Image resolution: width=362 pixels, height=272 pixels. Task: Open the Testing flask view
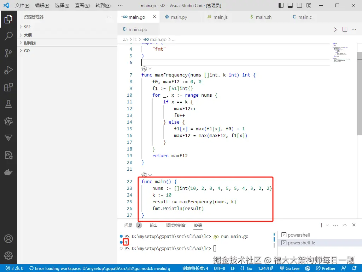pos(8,104)
